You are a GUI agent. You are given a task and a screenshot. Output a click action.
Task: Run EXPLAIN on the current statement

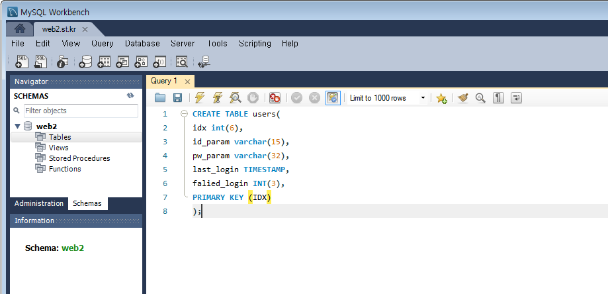tap(236, 98)
